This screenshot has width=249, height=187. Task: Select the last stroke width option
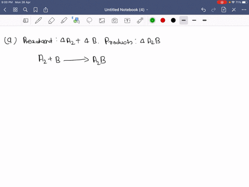[x=204, y=20]
